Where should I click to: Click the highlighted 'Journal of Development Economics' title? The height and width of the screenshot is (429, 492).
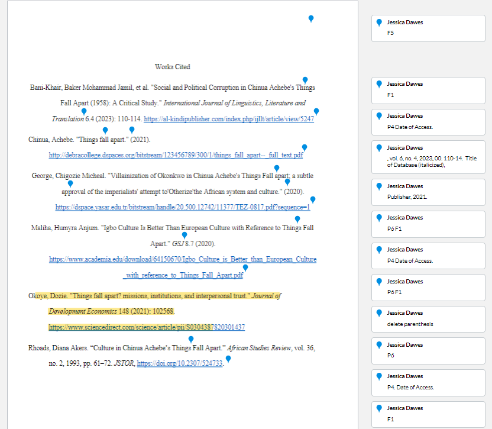point(165,304)
